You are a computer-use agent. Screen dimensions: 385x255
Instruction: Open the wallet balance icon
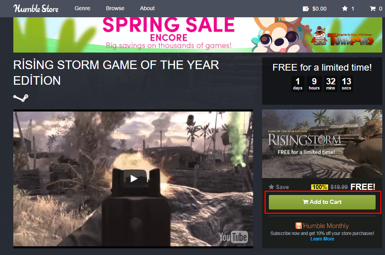[x=306, y=9]
